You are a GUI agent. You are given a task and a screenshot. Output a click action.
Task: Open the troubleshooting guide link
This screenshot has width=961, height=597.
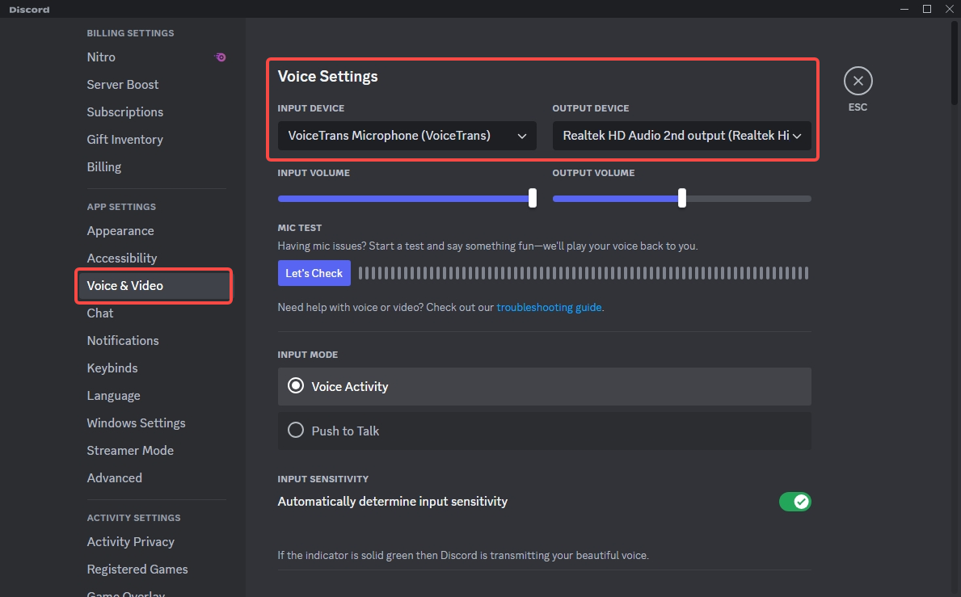(x=549, y=307)
